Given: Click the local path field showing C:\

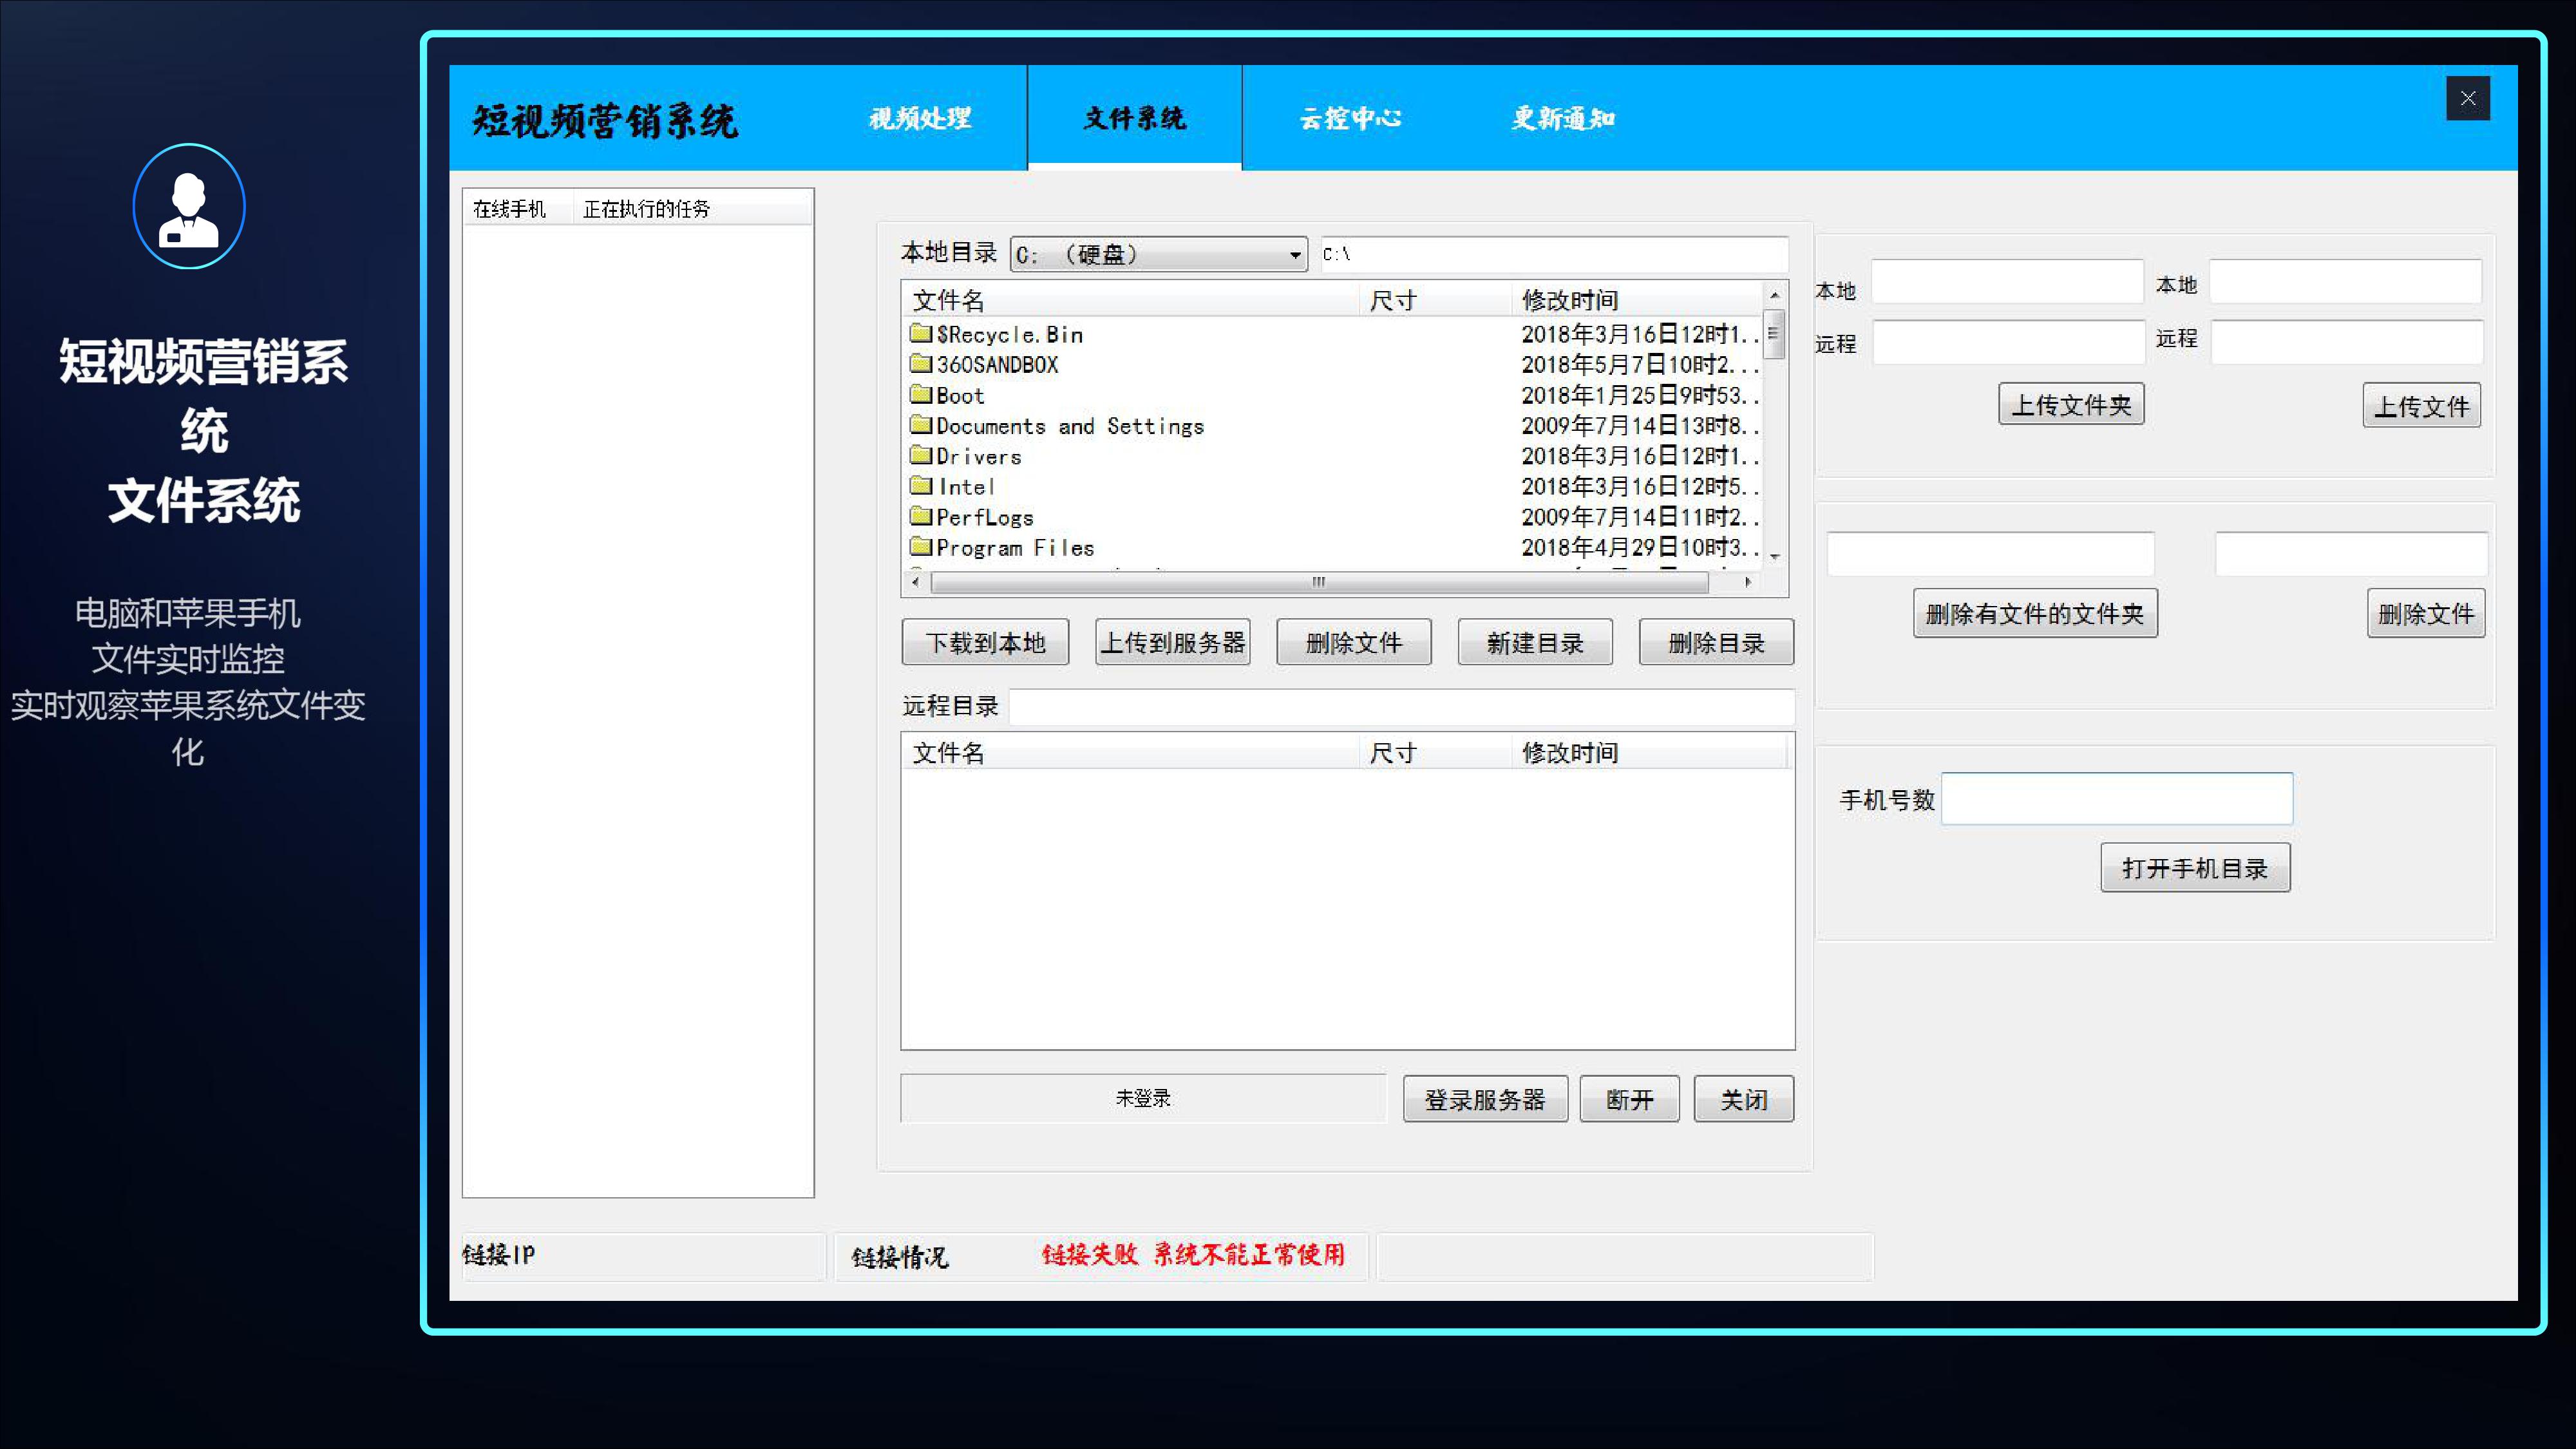Looking at the screenshot, I should (1553, 254).
